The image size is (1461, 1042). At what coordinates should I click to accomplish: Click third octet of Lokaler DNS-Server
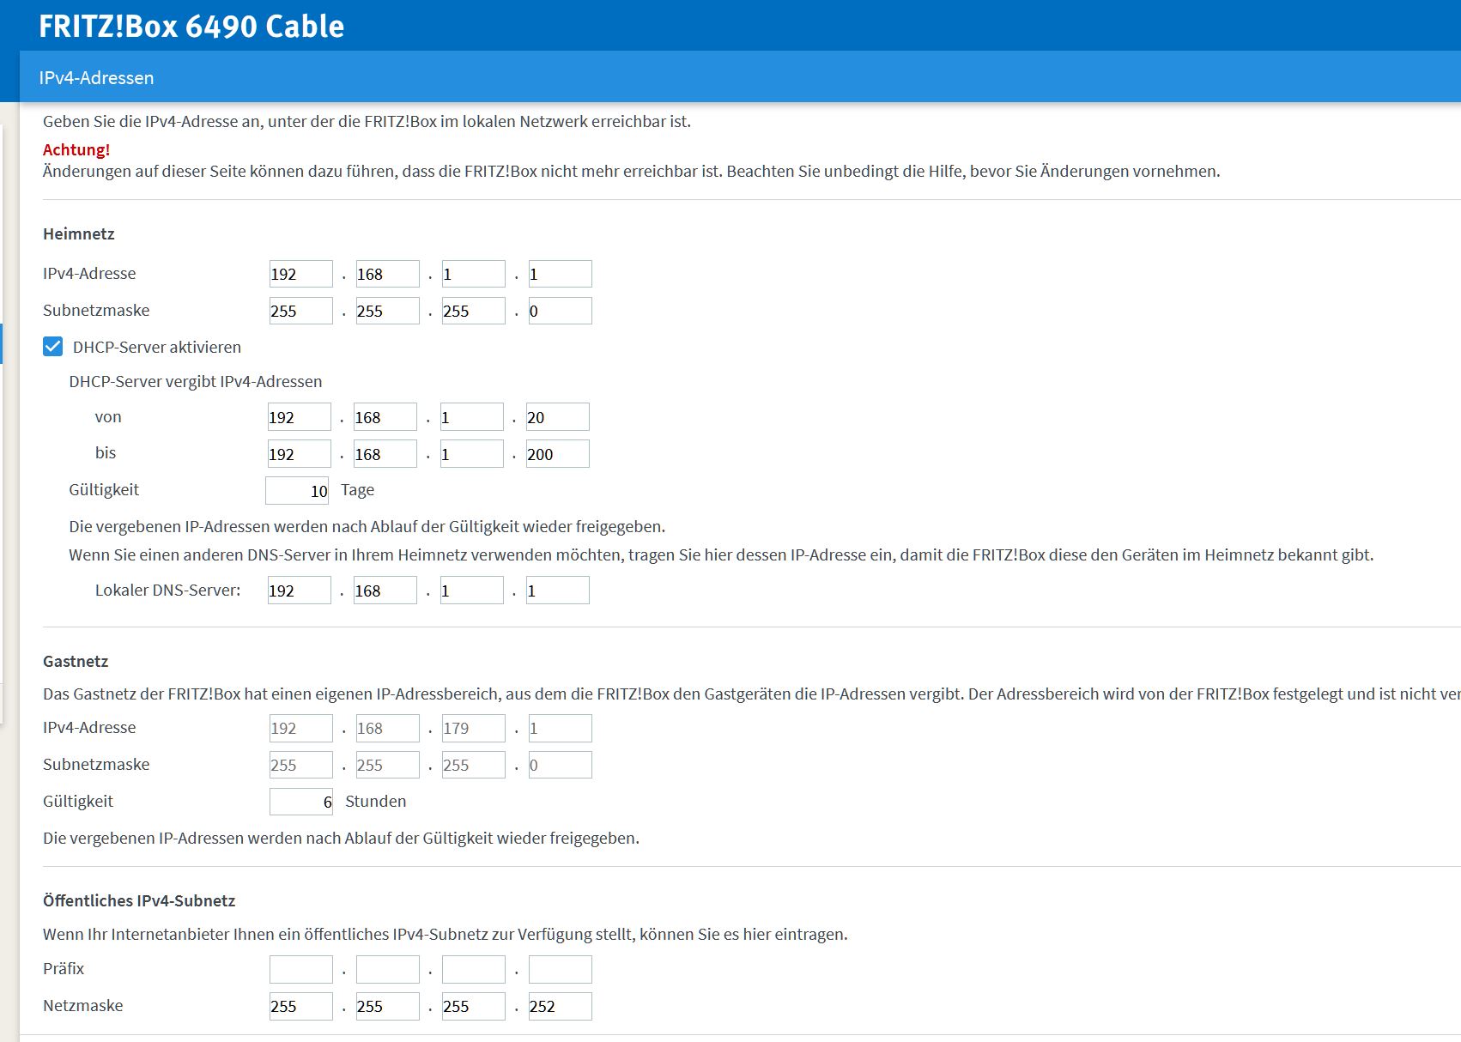click(471, 591)
